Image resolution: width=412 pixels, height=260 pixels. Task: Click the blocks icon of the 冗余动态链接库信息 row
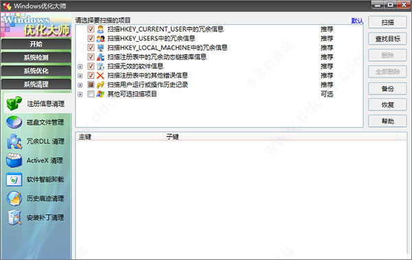(100, 57)
